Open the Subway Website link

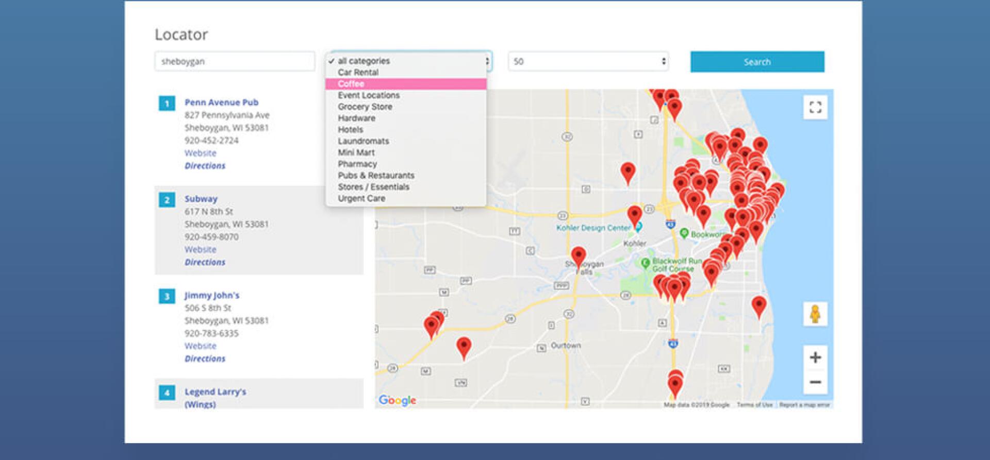point(201,249)
